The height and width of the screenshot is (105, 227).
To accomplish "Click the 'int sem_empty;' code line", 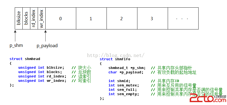I will (x=124, y=94).
